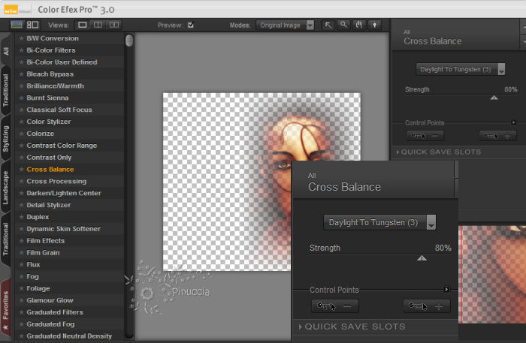Toggle favorite star for Fog
526x343 pixels.
(x=22, y=277)
